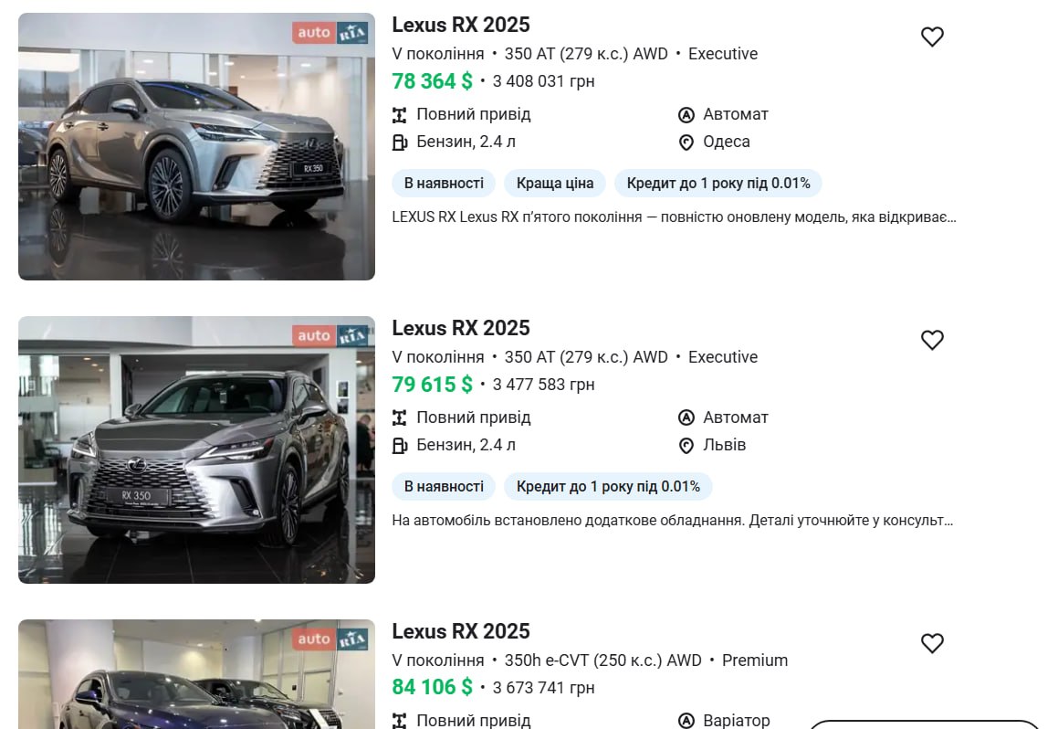Favorite the first Lexus RX listing with heart icon
This screenshot has height=729, width=1058.
point(932,36)
